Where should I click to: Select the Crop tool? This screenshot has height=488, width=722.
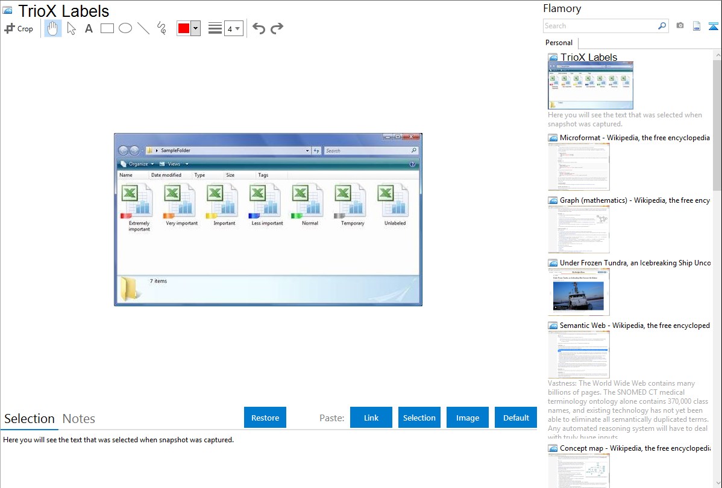[19, 28]
